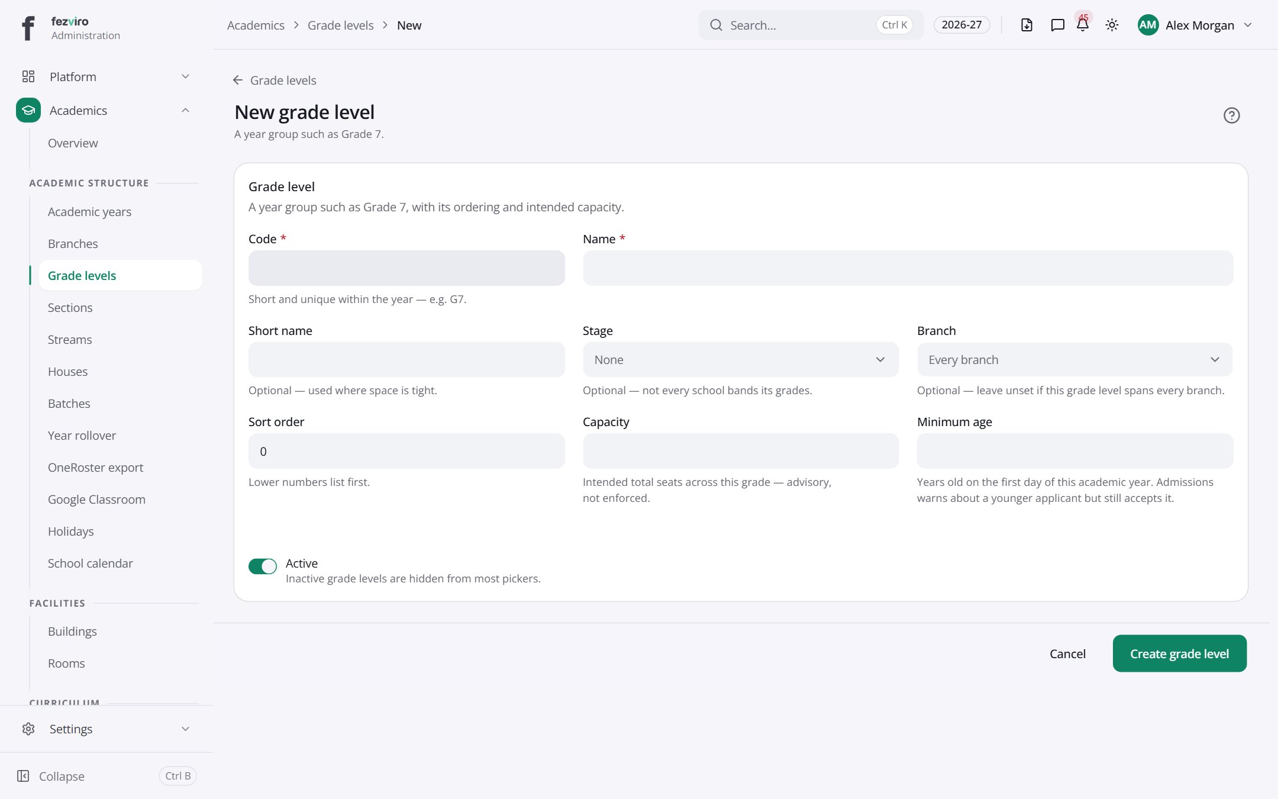Click into the Code input field
Viewport: 1278px width, 799px height.
tap(406, 268)
